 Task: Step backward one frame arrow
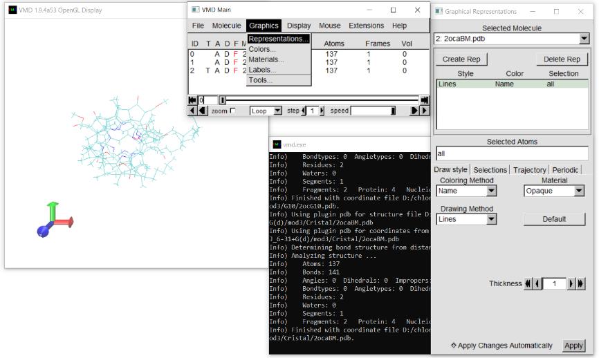coord(192,111)
